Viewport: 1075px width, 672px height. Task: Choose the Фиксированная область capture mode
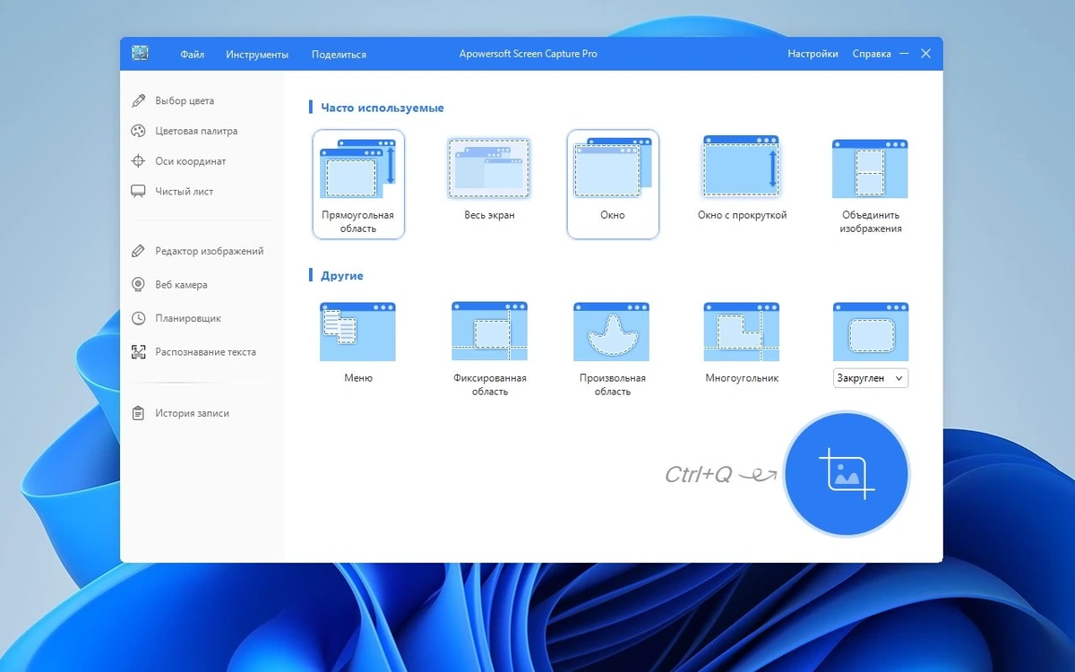(x=490, y=349)
